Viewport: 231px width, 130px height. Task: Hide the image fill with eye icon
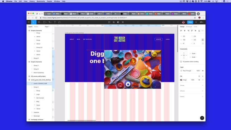(199, 80)
